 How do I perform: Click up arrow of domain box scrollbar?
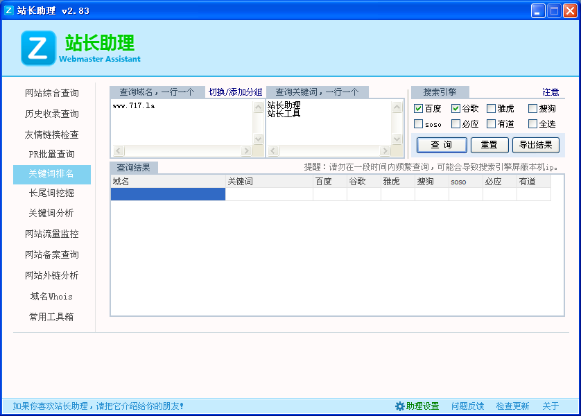pyautogui.click(x=259, y=107)
